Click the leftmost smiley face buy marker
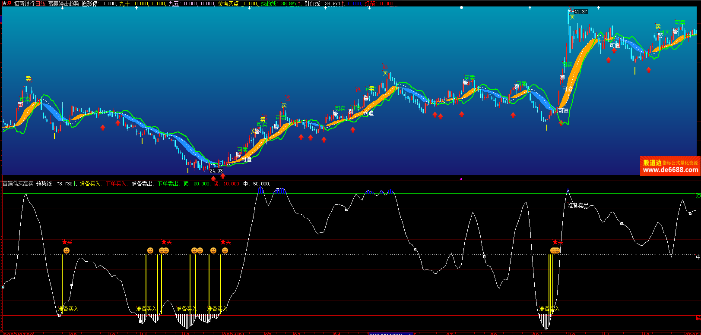The image size is (701, 335). point(66,250)
